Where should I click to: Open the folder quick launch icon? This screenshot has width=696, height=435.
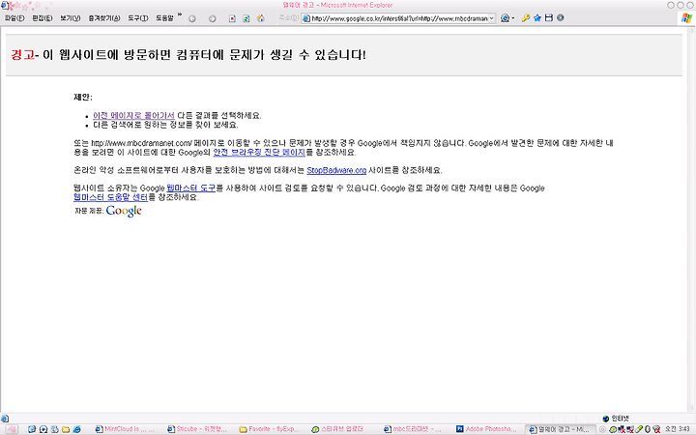(66, 429)
